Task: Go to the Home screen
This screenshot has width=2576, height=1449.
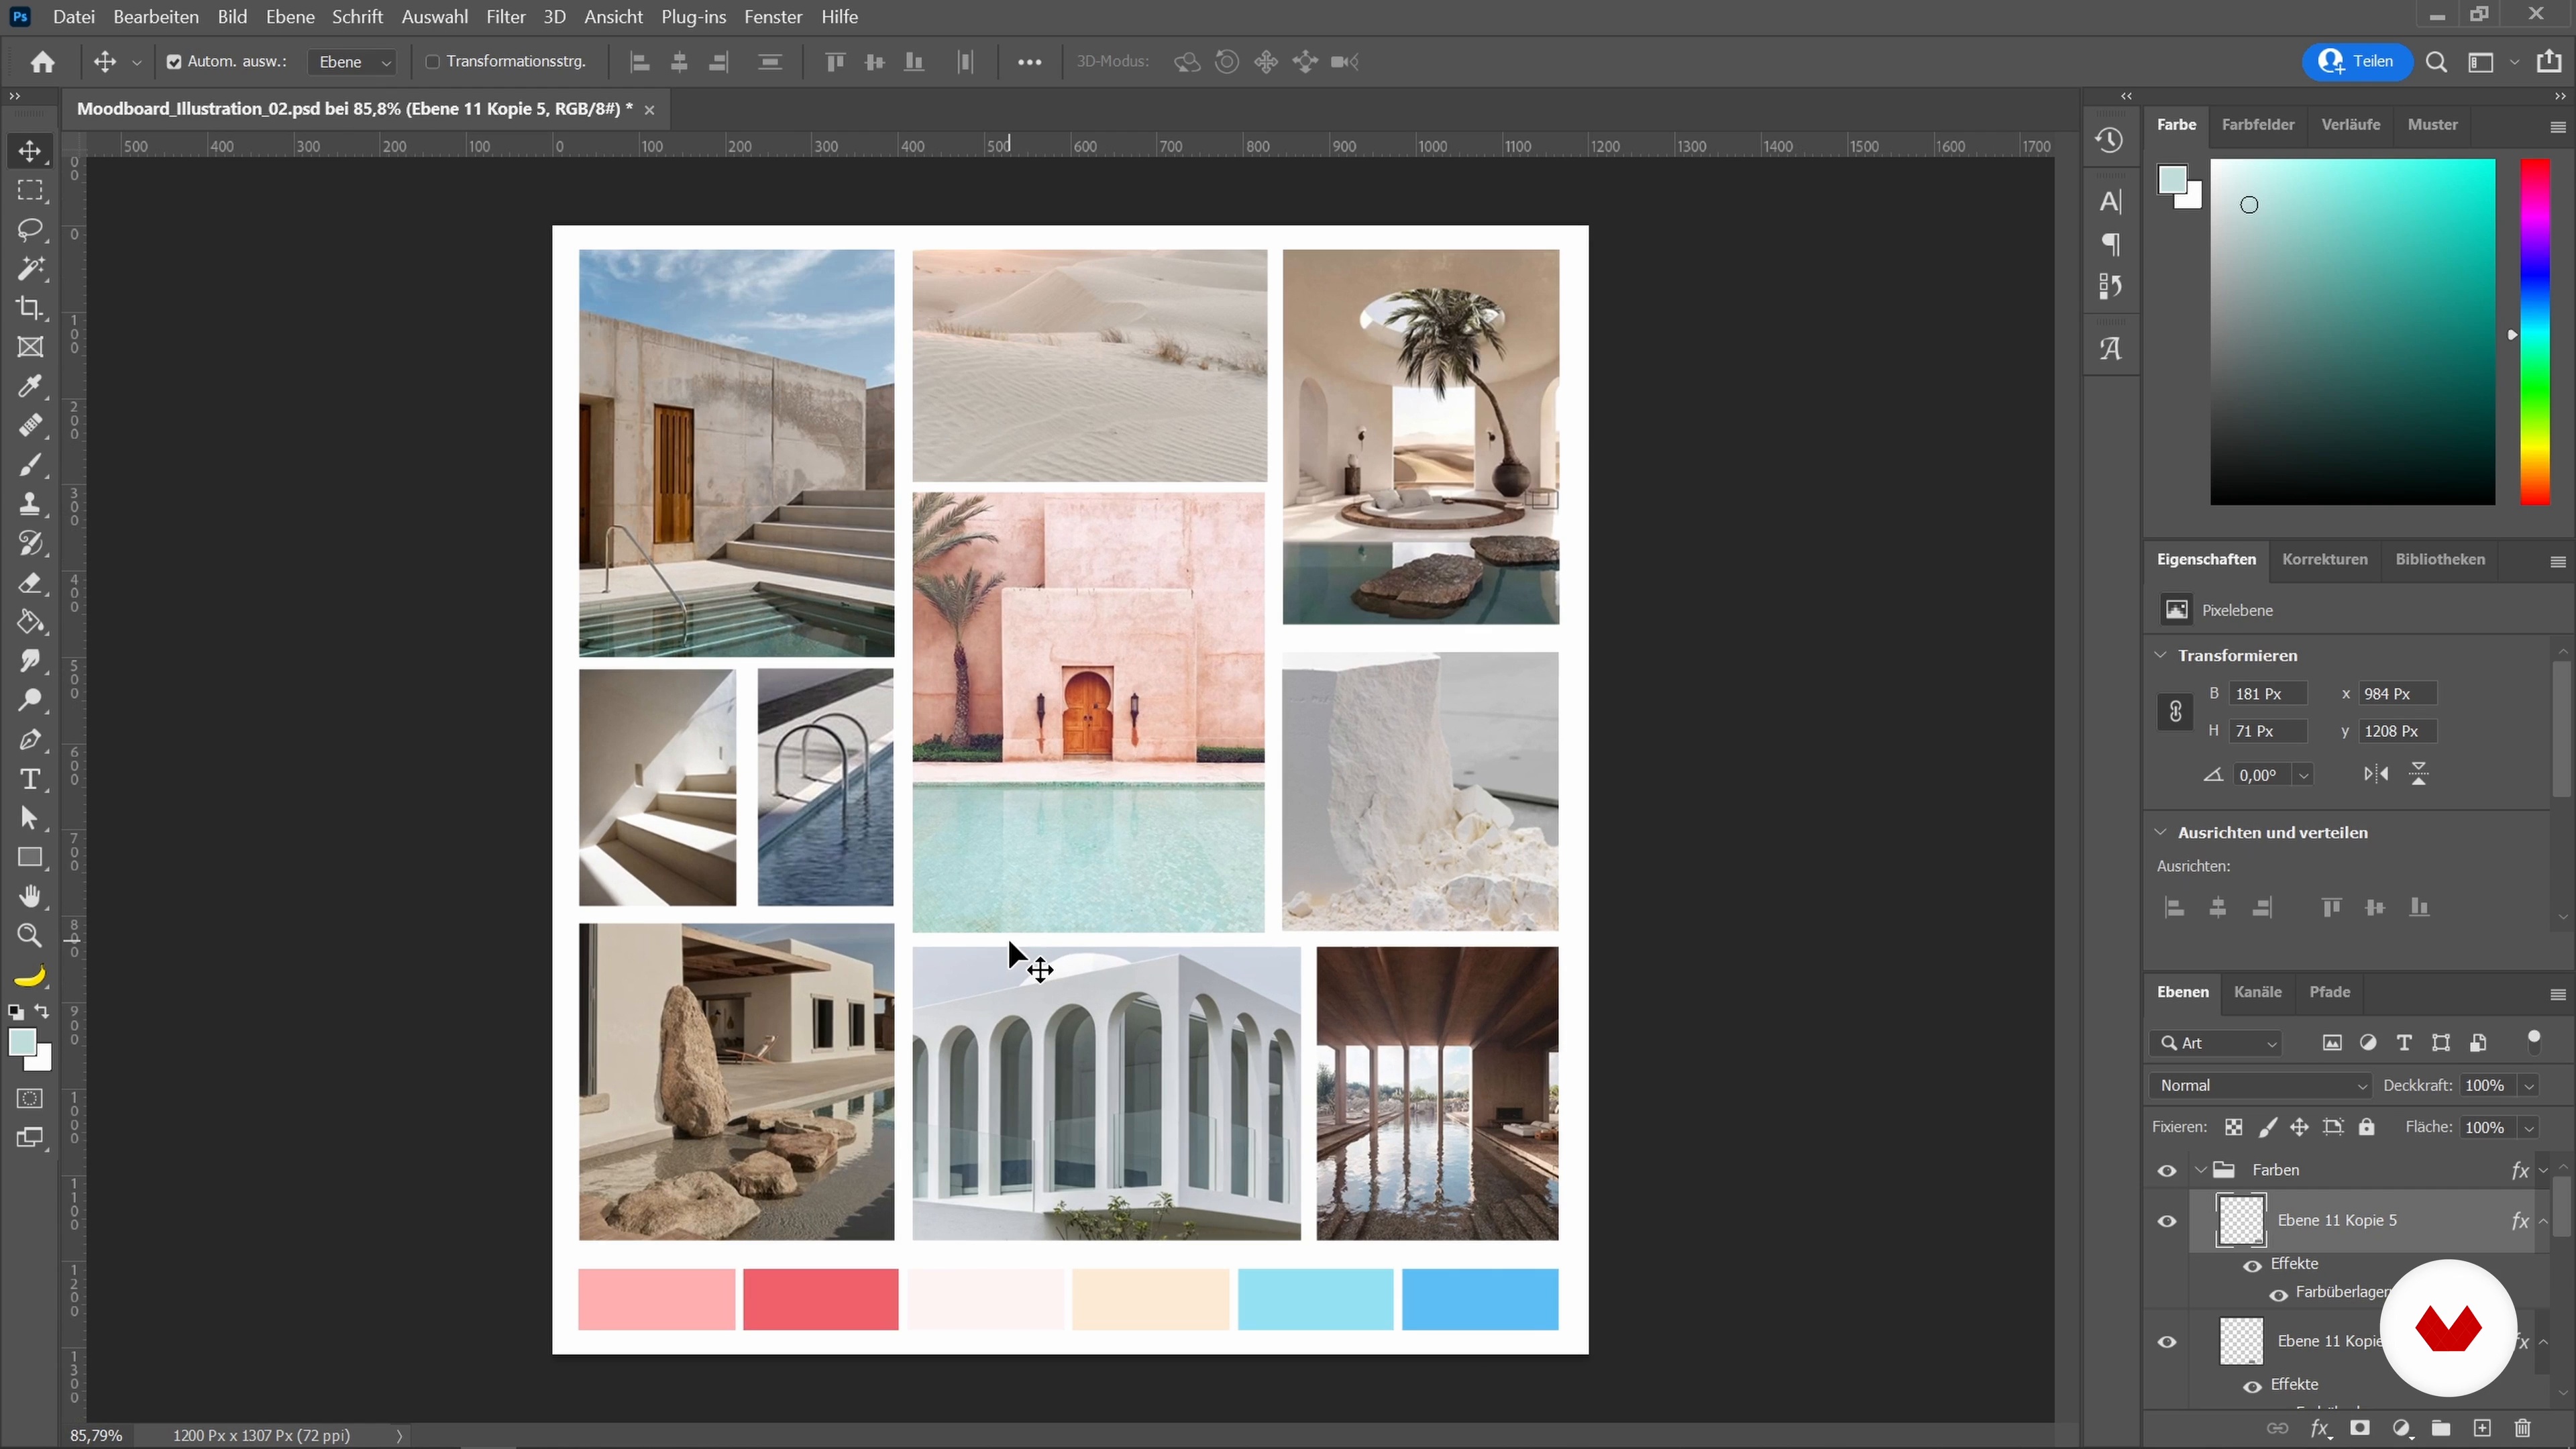Action: click(42, 62)
